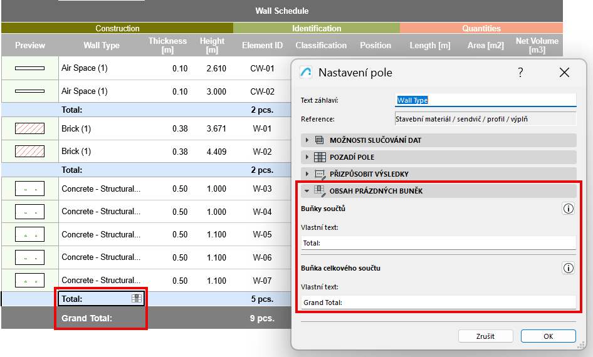Image resolution: width=593 pixels, height=357 pixels.
Task: Click the Classification column header
Action: [x=321, y=45]
